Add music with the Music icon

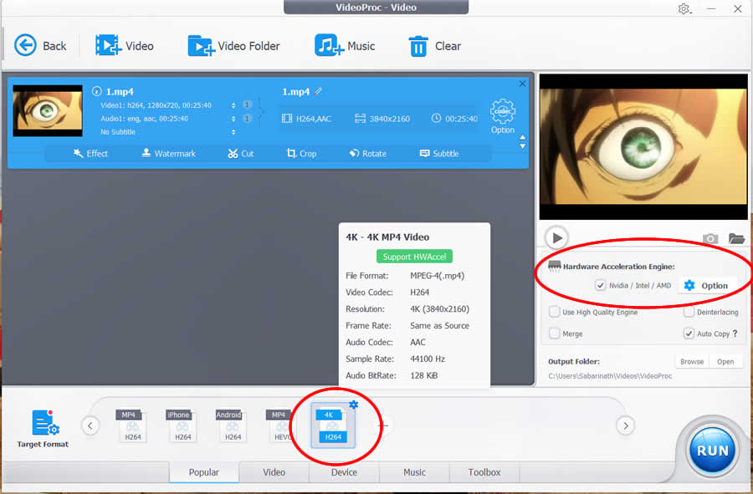point(329,45)
